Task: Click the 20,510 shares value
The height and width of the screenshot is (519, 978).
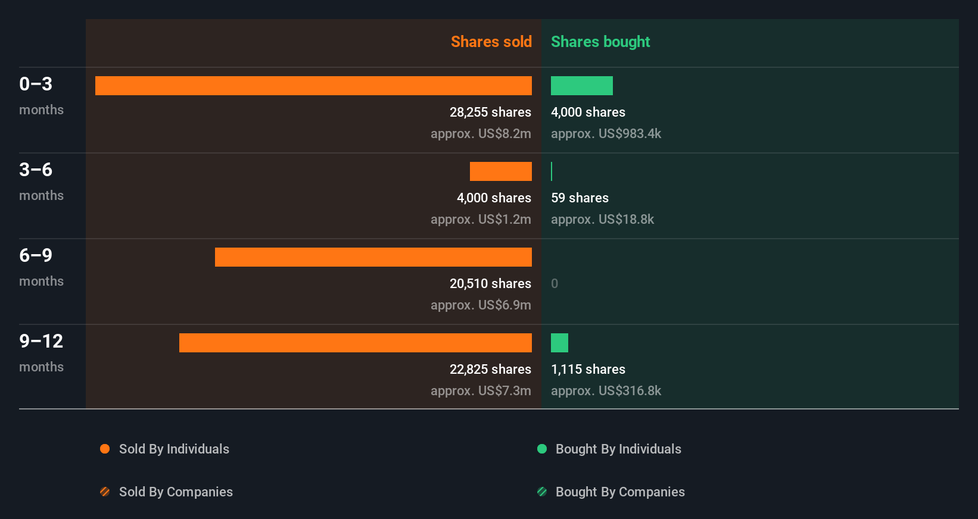Action: point(490,283)
